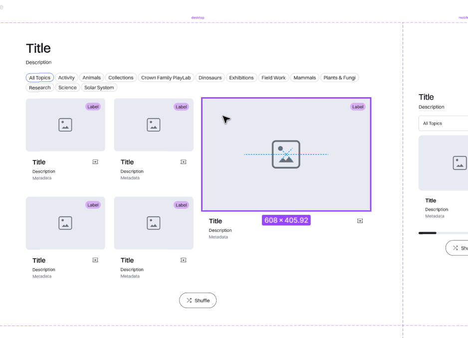Screen dimensions: 468x338
Task: Select image placeholder icon in bottom-left small card
Action: tap(65, 223)
